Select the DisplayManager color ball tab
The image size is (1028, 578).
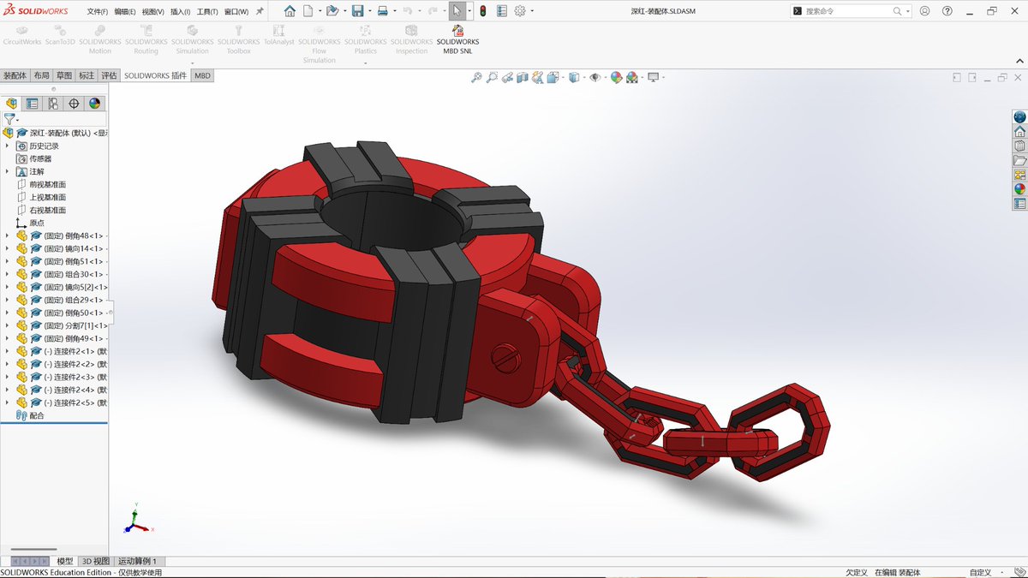coord(94,104)
